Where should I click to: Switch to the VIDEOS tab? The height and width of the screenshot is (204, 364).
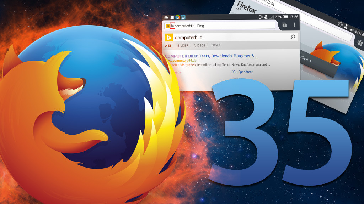[200, 45]
